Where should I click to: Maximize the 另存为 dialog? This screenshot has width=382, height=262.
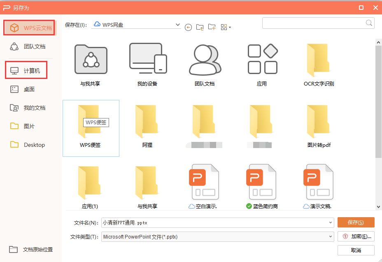coord(361,8)
